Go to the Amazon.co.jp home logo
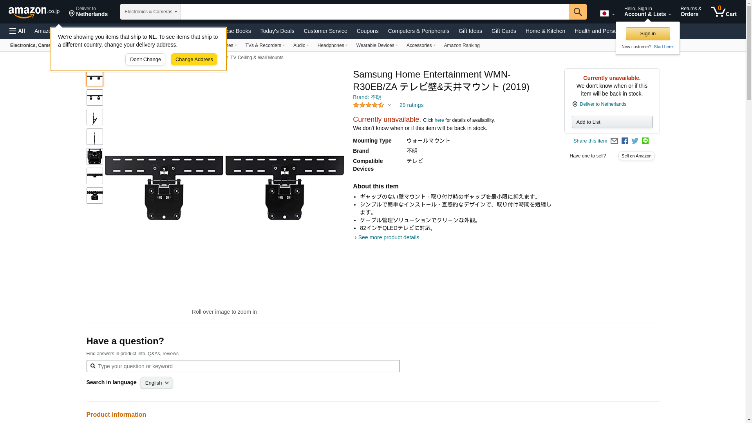 click(x=34, y=12)
